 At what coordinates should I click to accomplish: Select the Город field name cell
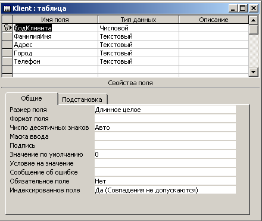click(55, 53)
